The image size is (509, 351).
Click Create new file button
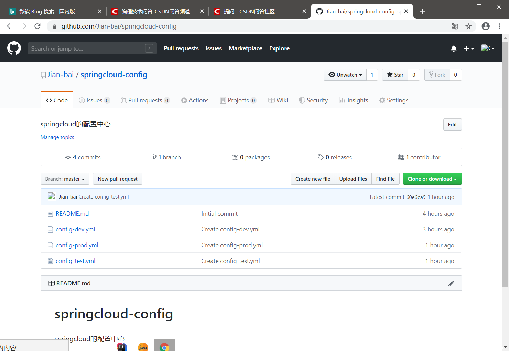tap(313, 179)
